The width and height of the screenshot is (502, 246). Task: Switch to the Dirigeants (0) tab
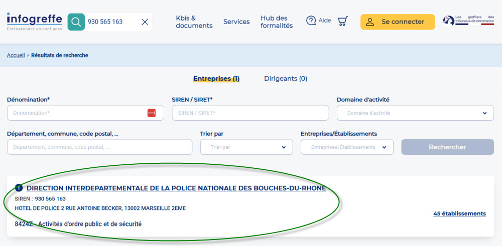(286, 79)
